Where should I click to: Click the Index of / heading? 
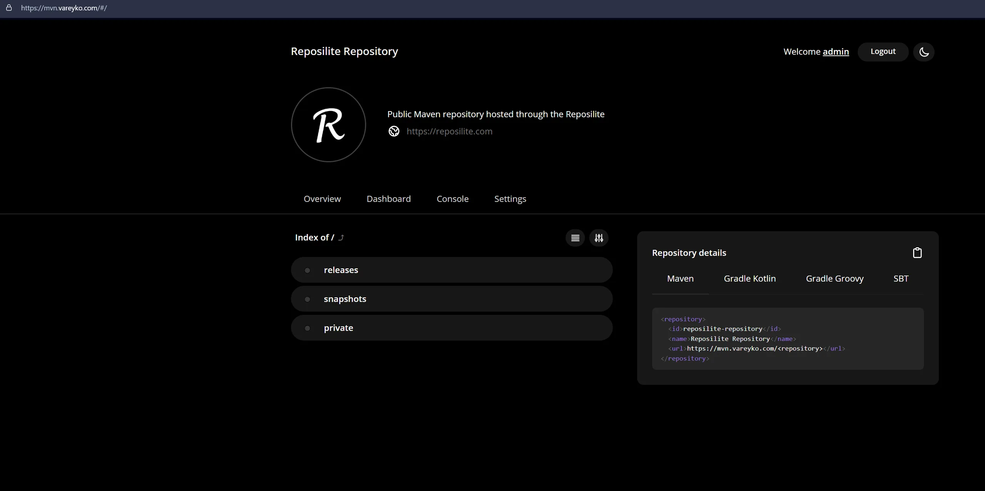pos(314,238)
